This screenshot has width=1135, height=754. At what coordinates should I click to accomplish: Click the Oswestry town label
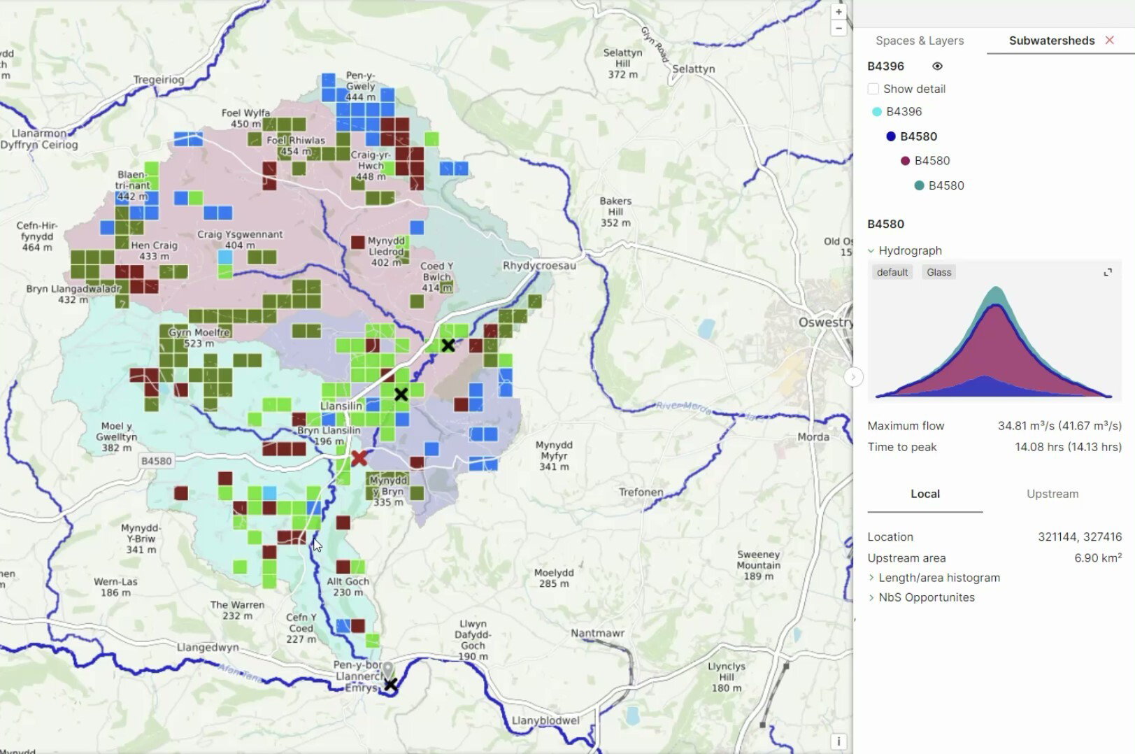(x=825, y=322)
